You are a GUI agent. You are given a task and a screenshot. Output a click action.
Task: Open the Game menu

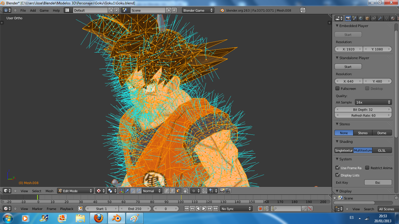44,10
